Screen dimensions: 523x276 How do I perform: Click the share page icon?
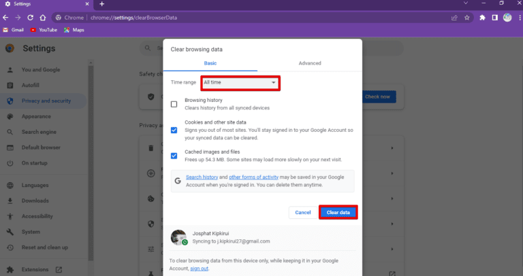454,18
